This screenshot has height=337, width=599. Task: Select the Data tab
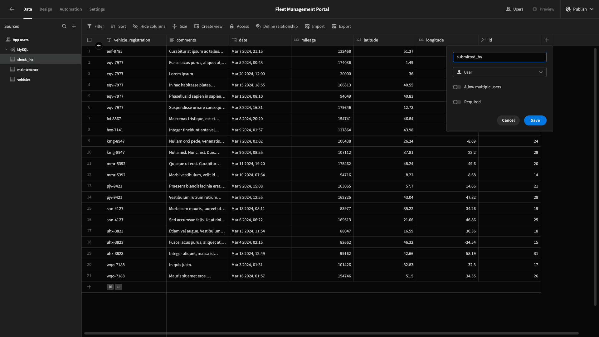pos(28,9)
